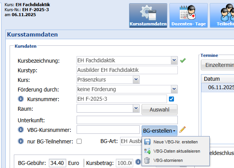The height and width of the screenshot is (168, 234).
Task: Enable the nur BG-Teilnehmer checkbox
Action: pos(79,141)
